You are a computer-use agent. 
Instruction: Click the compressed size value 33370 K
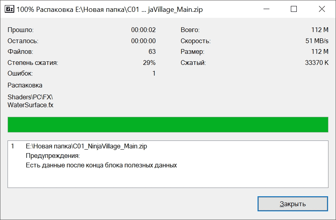point(317,63)
